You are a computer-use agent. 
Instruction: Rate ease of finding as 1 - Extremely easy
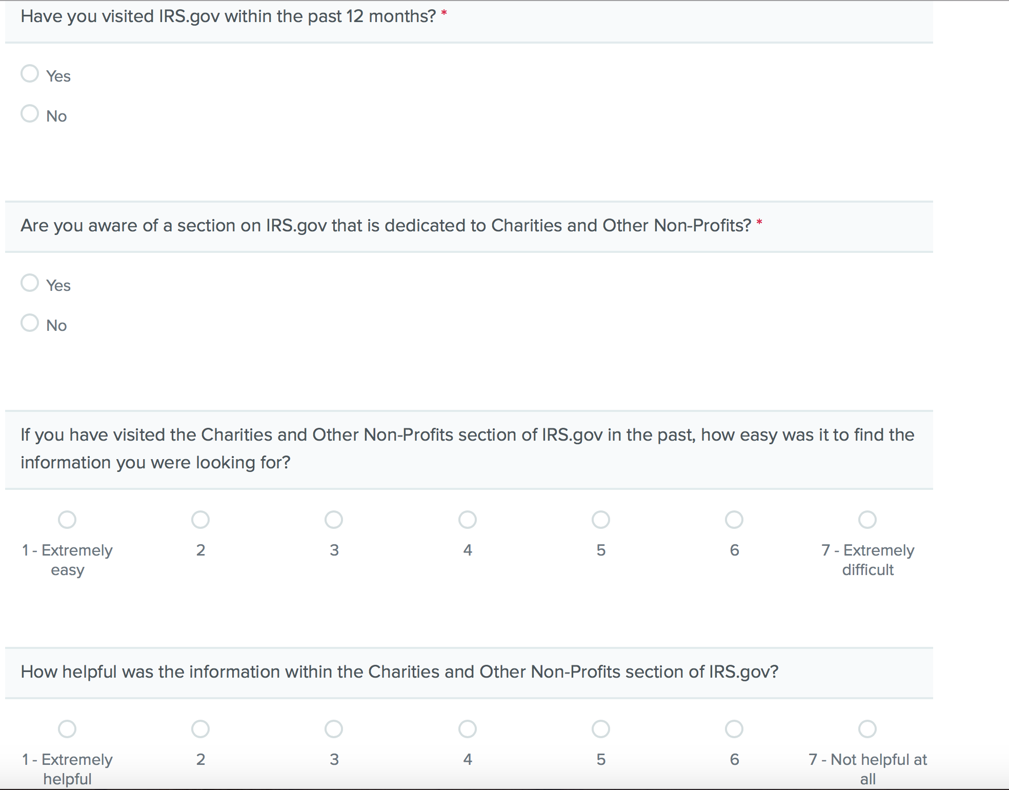[x=67, y=520]
